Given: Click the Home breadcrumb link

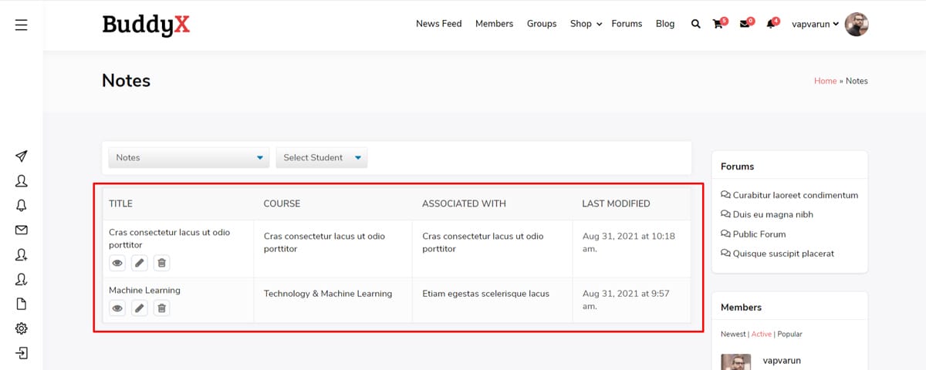Looking at the screenshot, I should [825, 81].
